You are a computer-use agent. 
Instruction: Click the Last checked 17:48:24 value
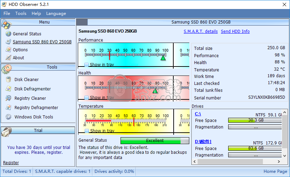click(x=276, y=82)
